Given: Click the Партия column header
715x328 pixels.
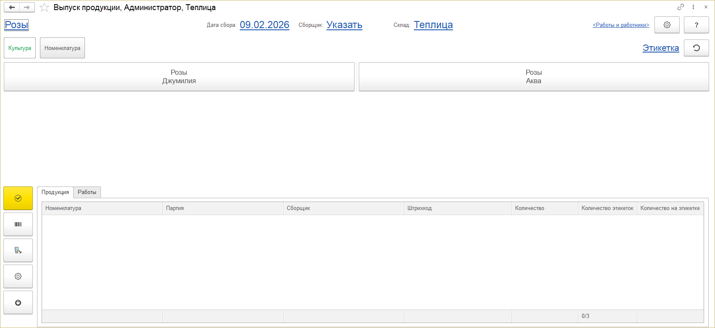Looking at the screenshot, I should (223, 208).
